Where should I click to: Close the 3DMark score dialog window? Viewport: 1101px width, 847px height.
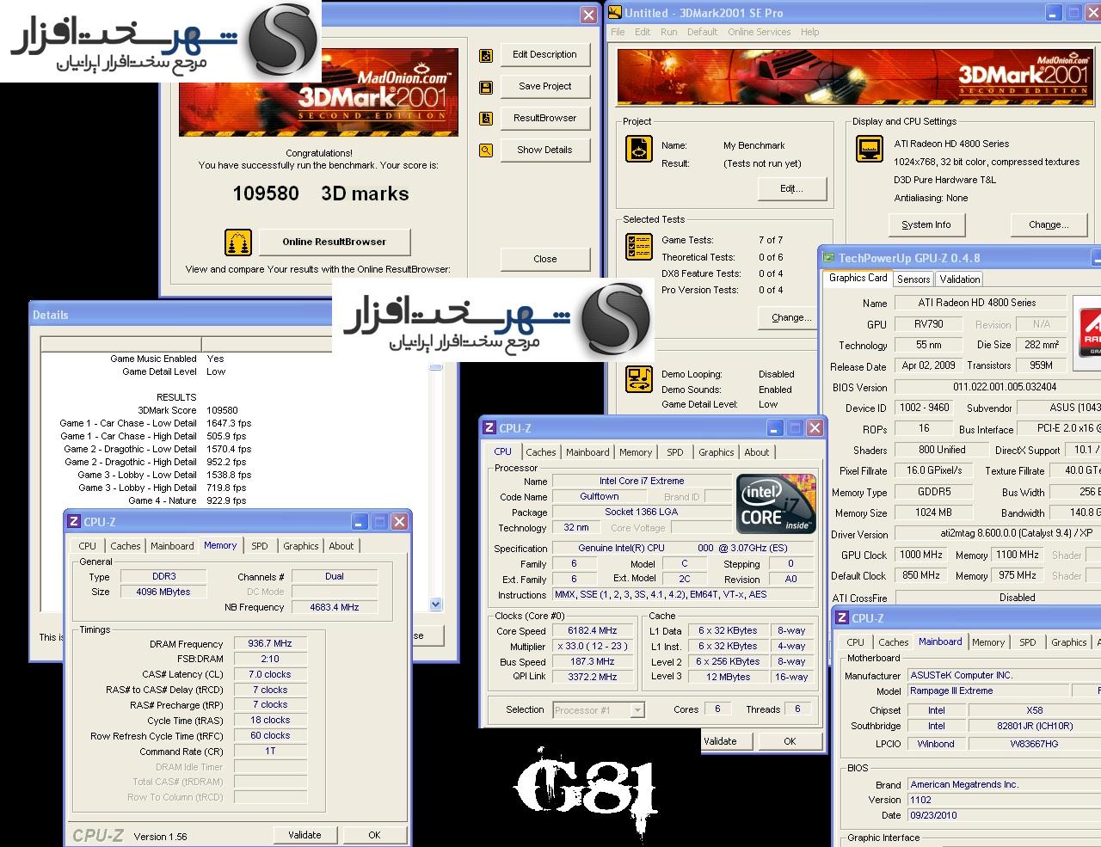click(x=588, y=15)
